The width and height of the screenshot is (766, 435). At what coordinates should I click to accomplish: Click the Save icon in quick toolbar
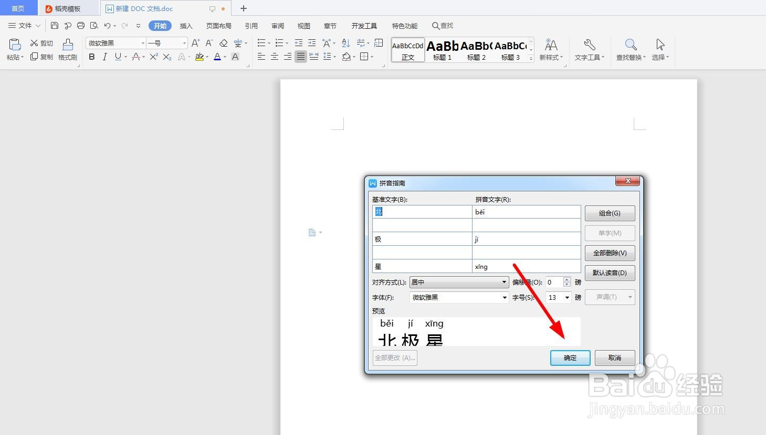click(55, 26)
